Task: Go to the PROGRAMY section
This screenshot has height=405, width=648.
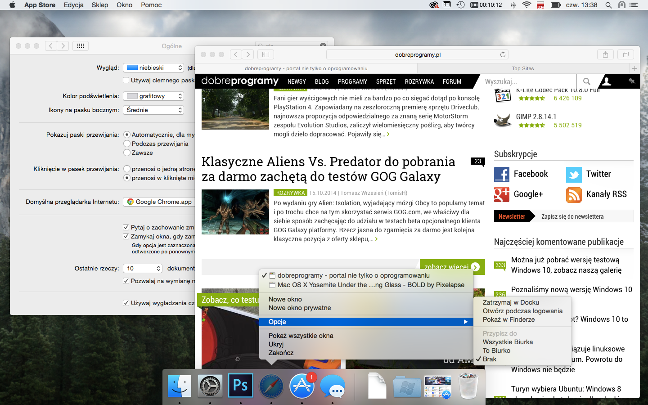Action: (x=352, y=81)
